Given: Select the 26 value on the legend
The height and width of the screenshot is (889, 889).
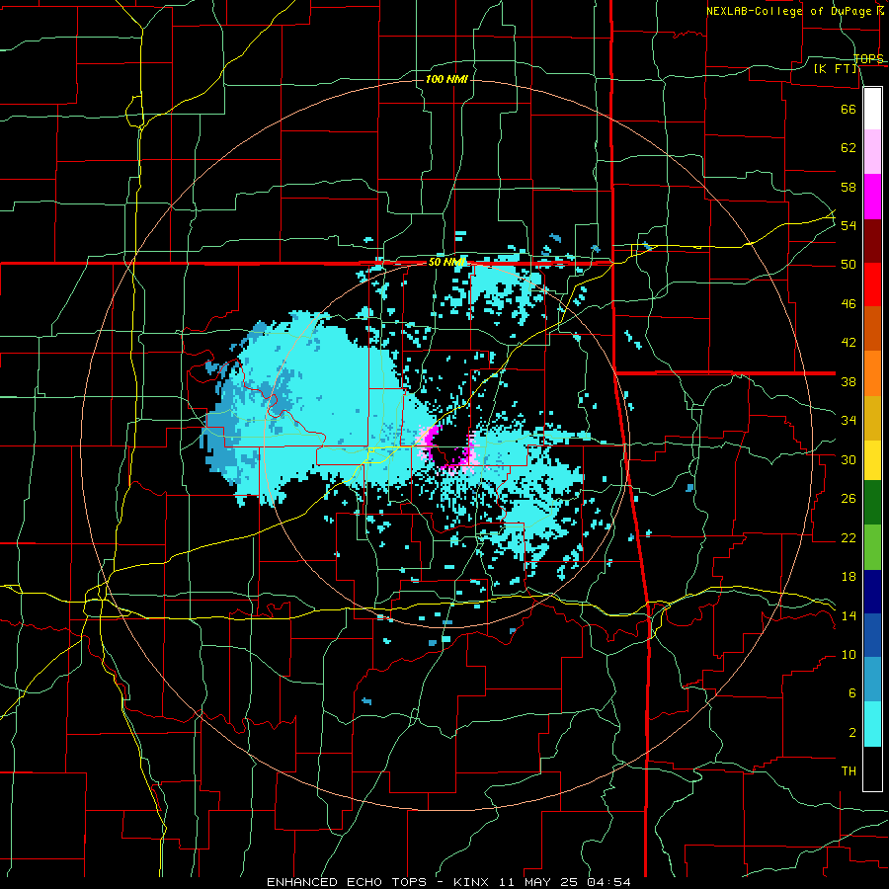Looking at the screenshot, I should 849,499.
